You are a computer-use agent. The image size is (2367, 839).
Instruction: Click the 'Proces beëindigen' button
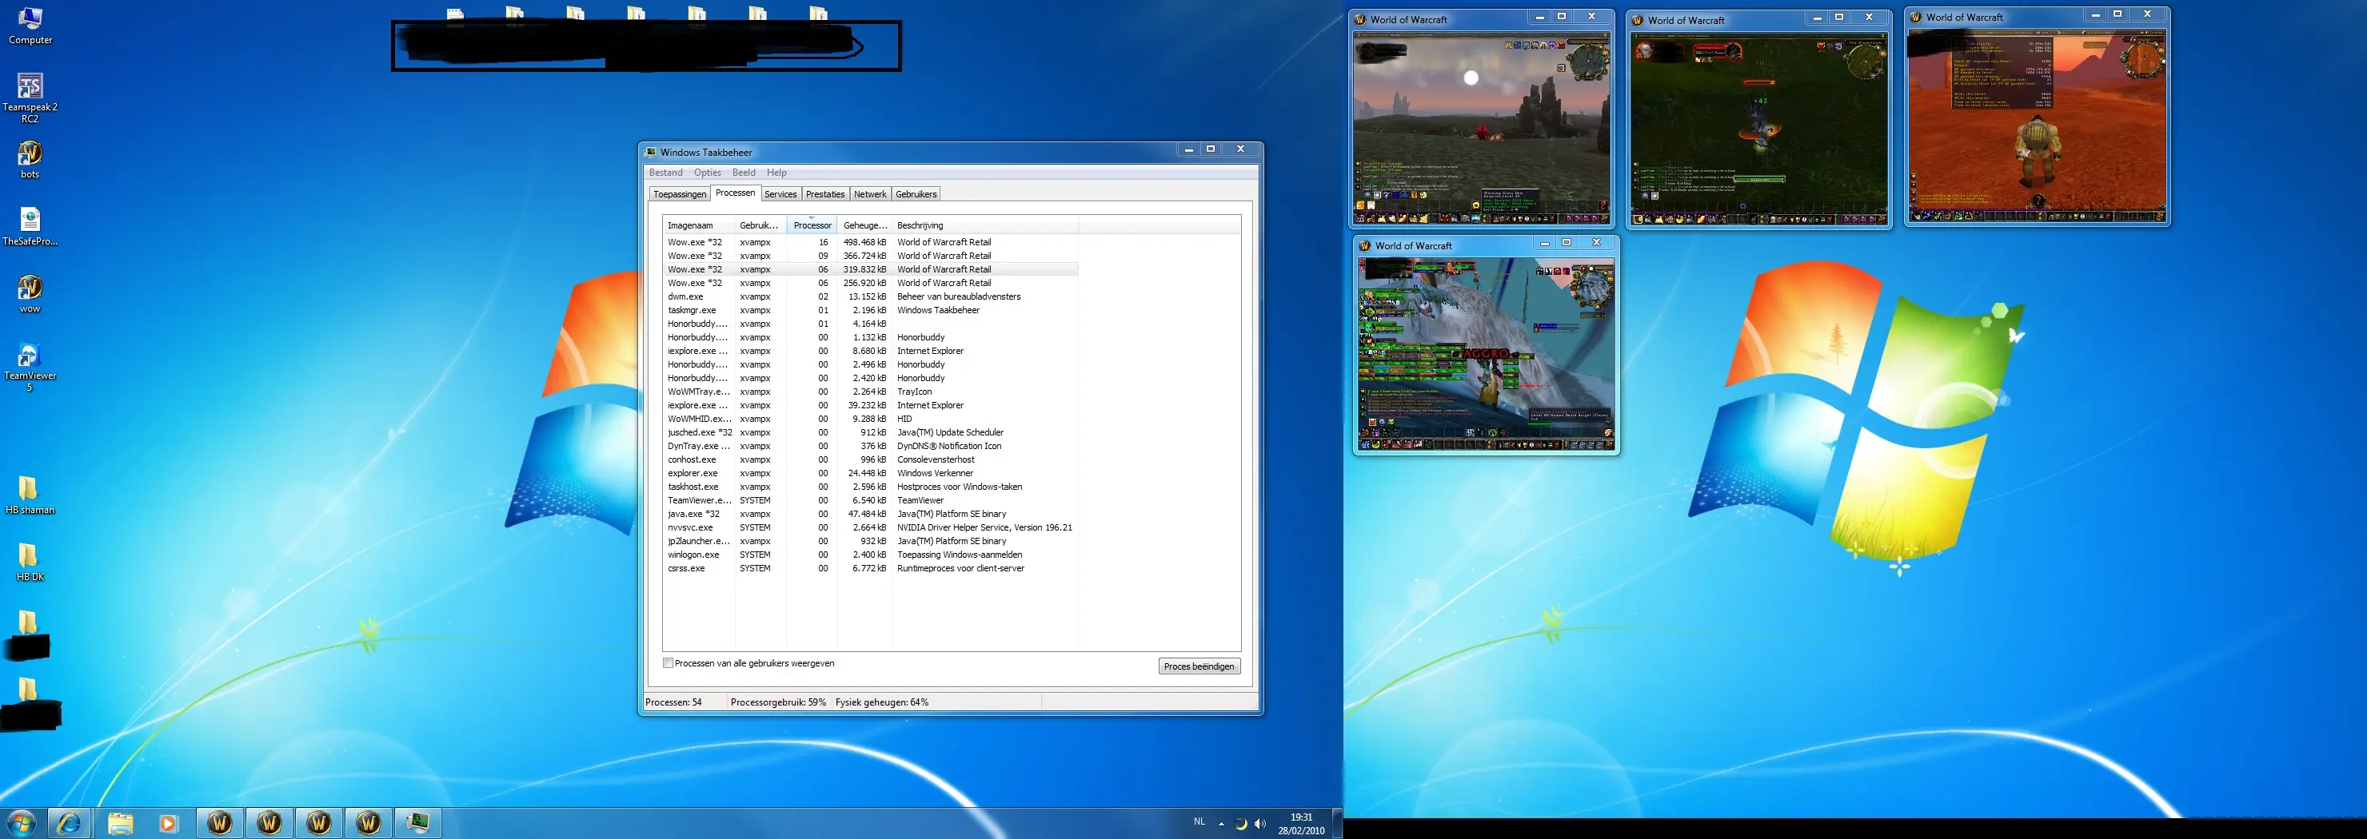[x=1199, y=666]
